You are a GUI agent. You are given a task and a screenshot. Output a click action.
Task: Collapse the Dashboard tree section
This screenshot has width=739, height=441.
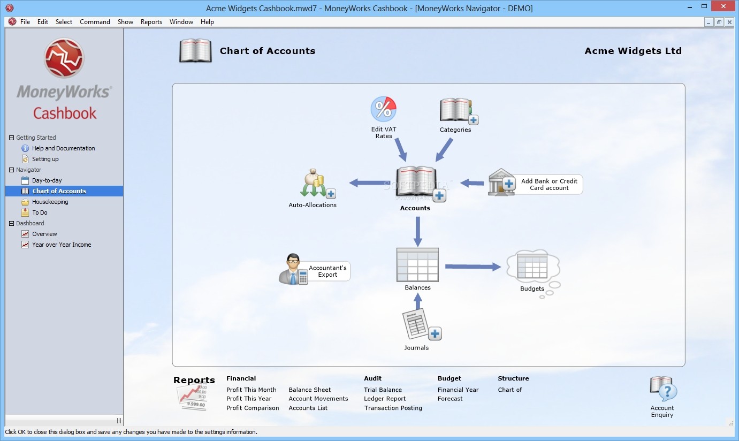pyautogui.click(x=12, y=223)
